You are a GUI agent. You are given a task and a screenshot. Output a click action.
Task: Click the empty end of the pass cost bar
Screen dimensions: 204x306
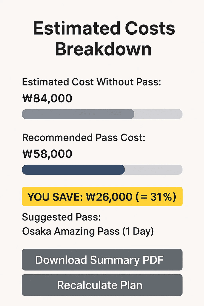tap(154, 170)
